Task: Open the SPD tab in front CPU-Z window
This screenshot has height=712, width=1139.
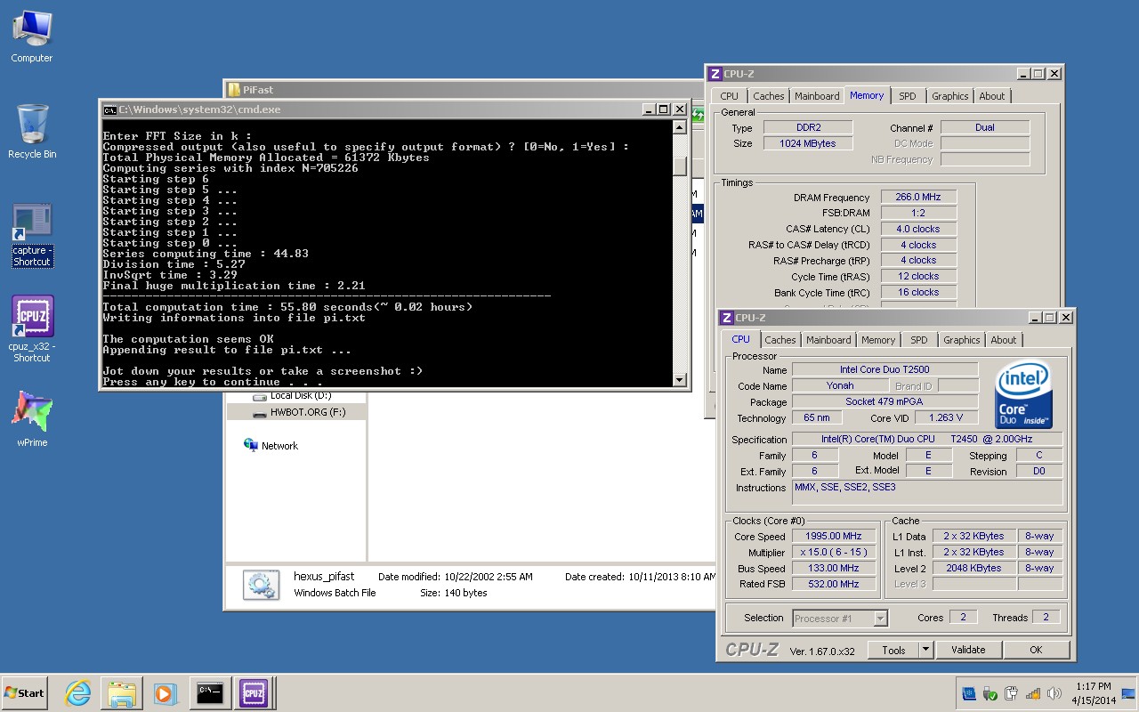Action: click(x=919, y=340)
